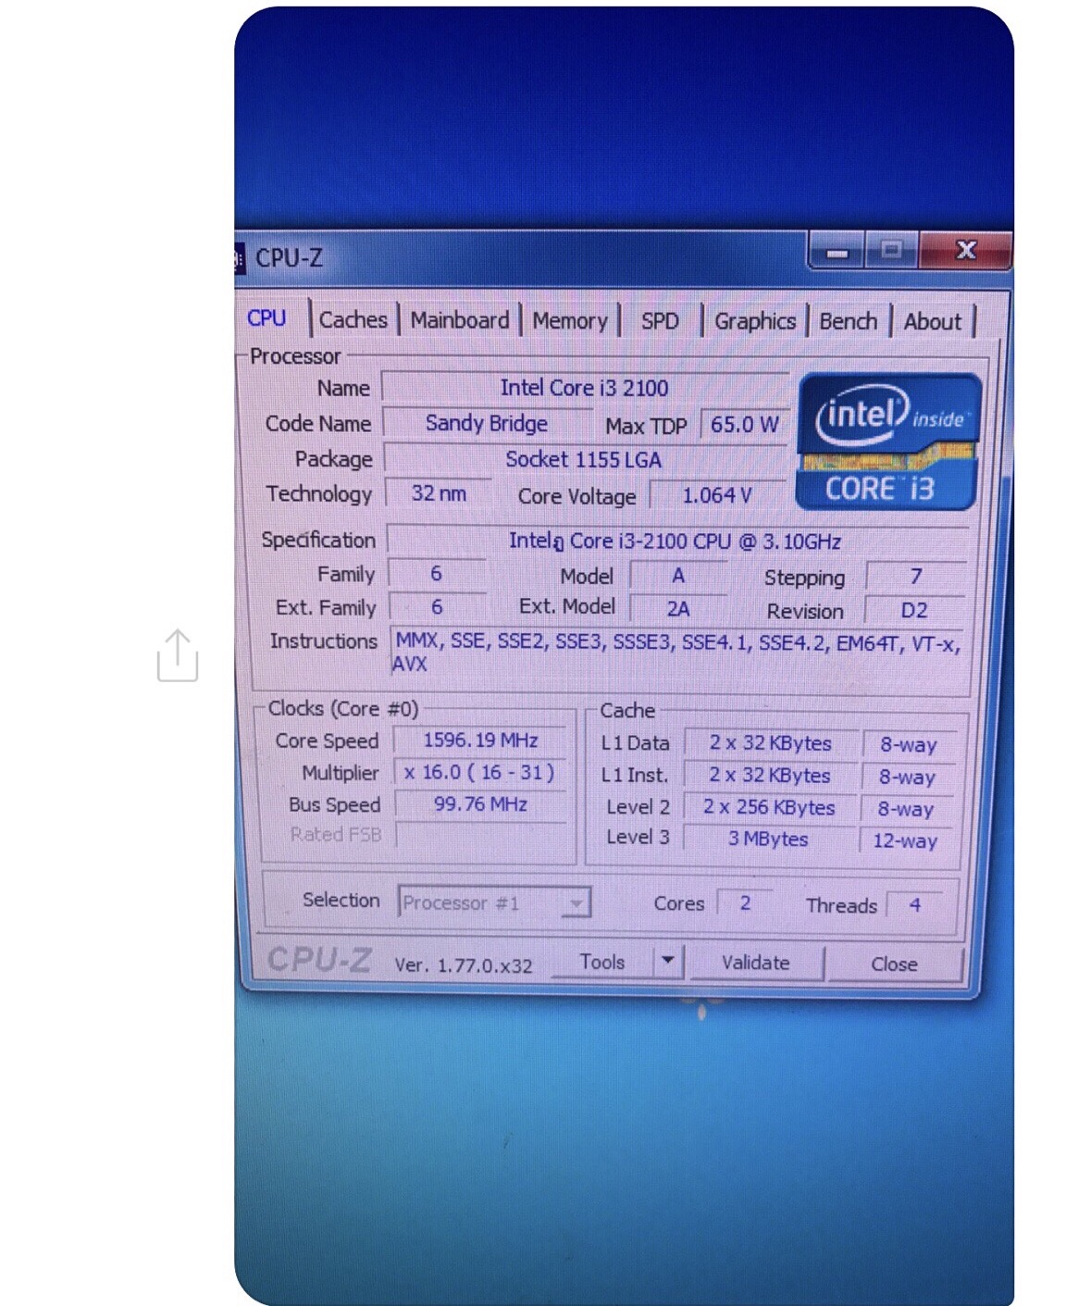Viewport: 1066px width, 1306px height.
Task: Click the Level 2 value 2 x 256 KBytes
Action: click(769, 807)
